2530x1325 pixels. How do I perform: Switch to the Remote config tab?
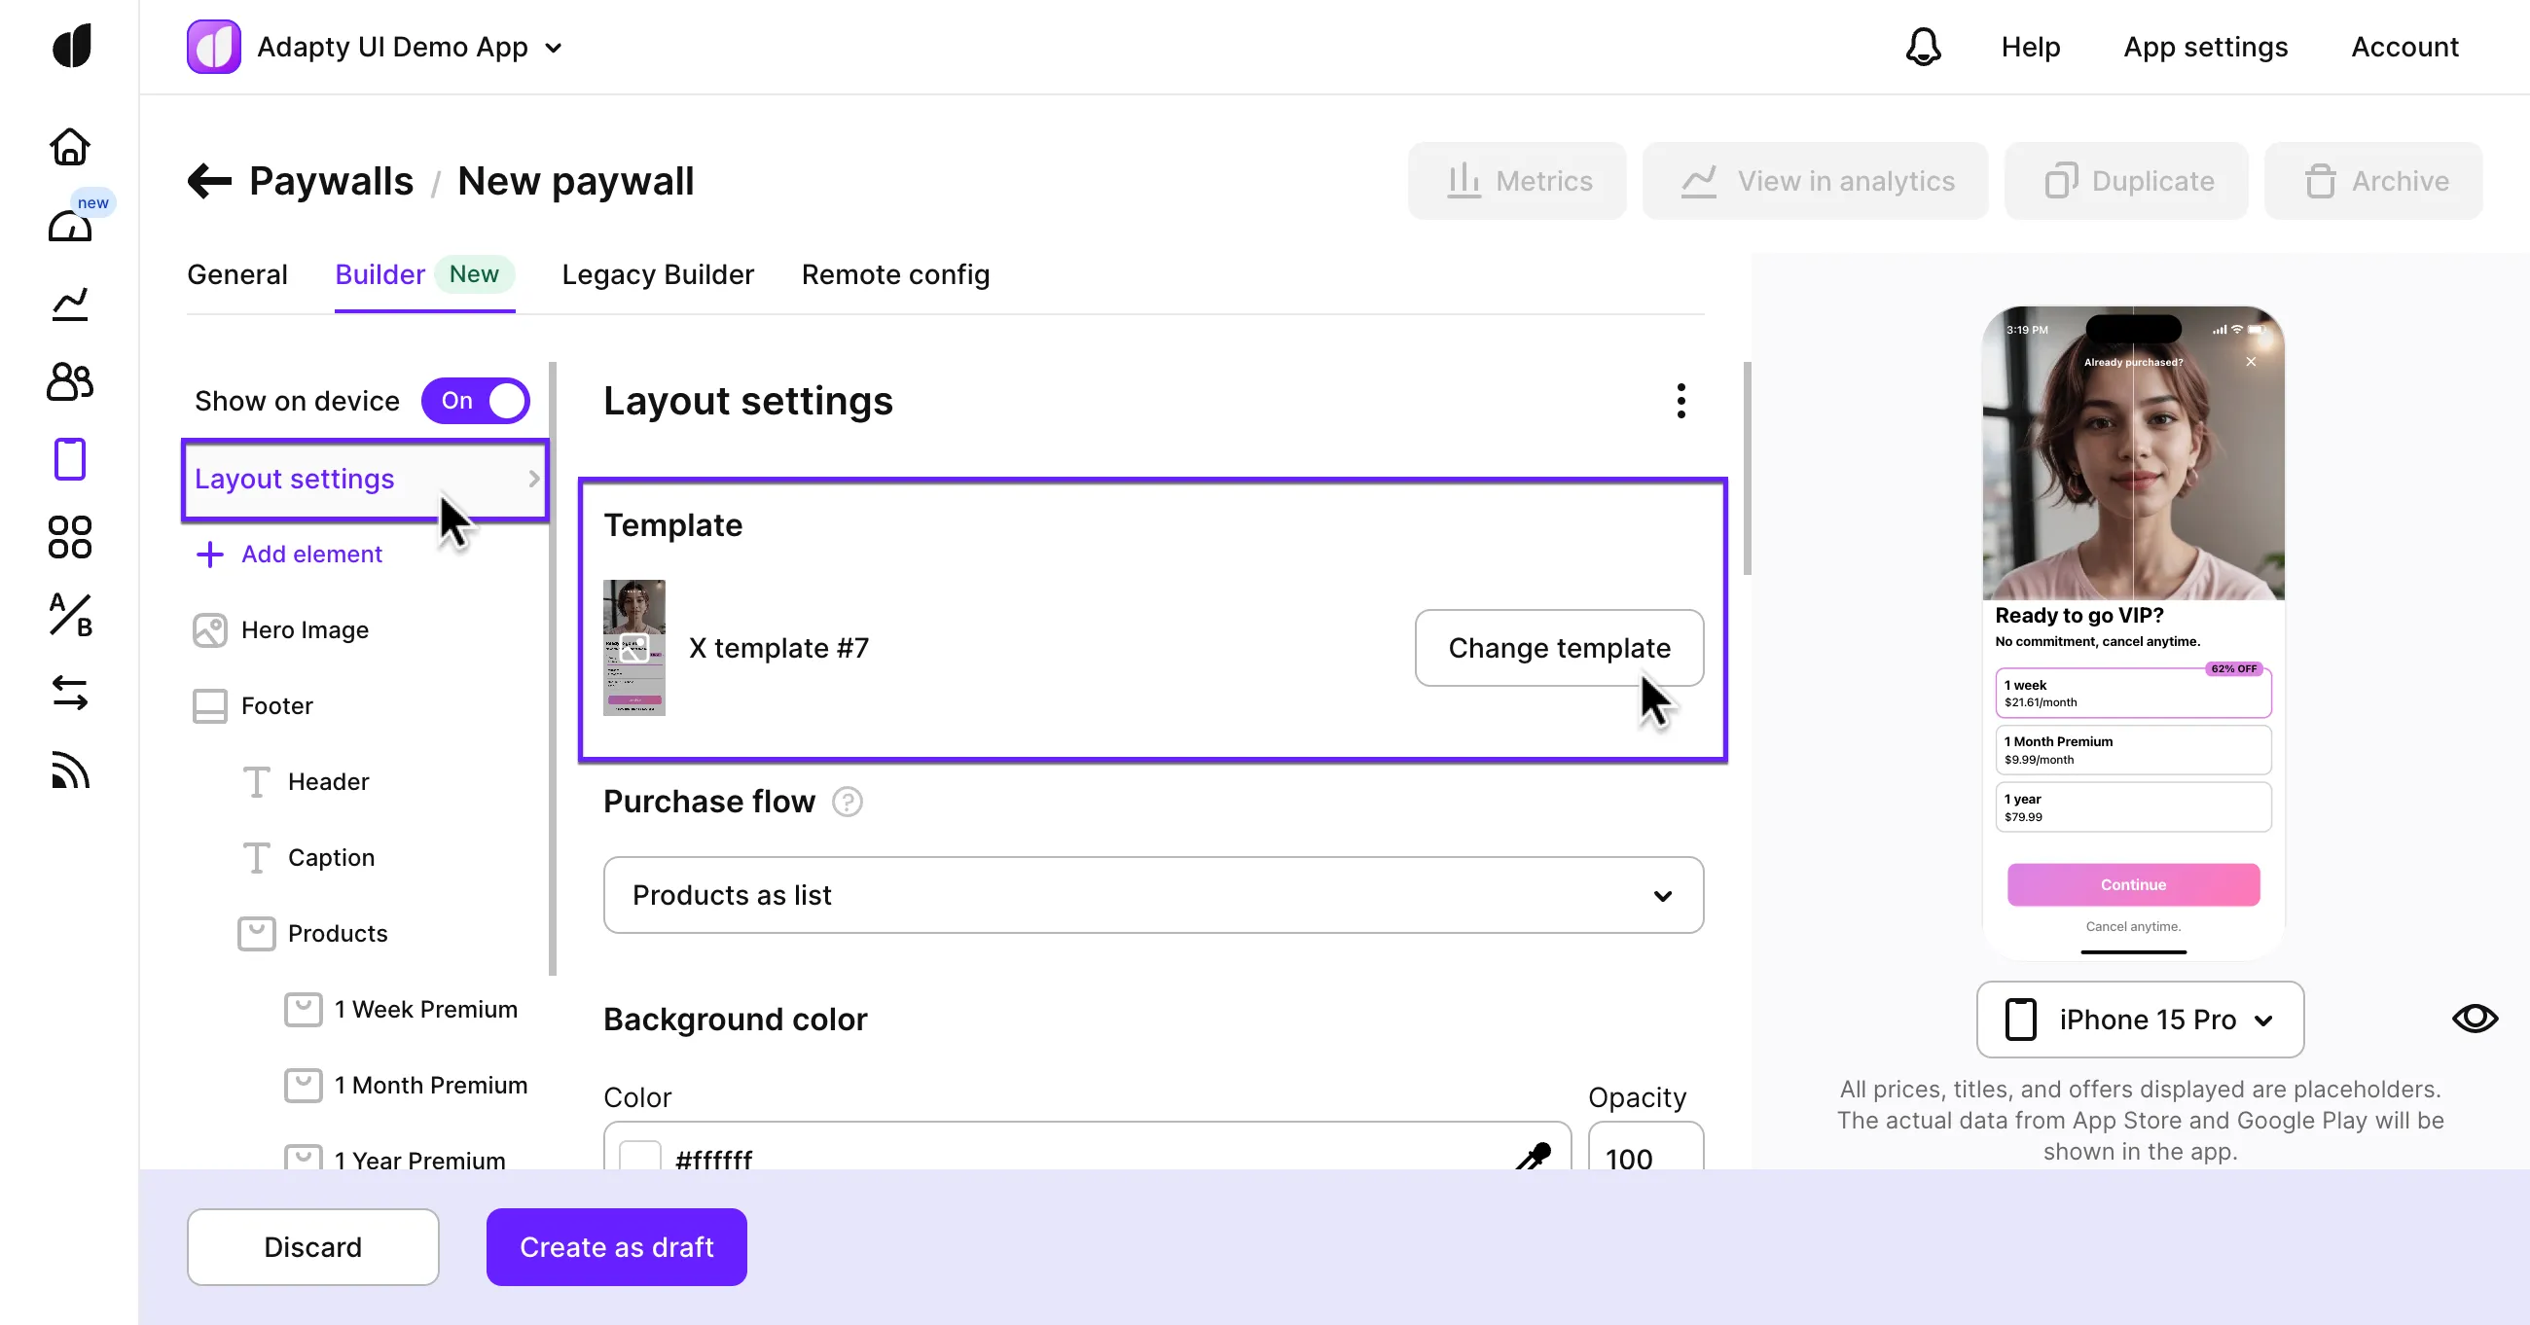894,274
